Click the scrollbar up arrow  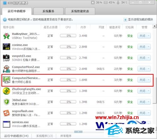click(154, 26)
